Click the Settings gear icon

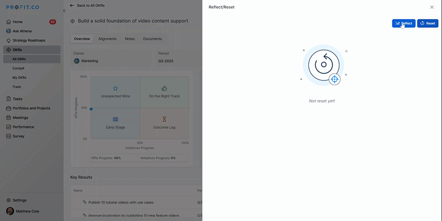(8, 200)
